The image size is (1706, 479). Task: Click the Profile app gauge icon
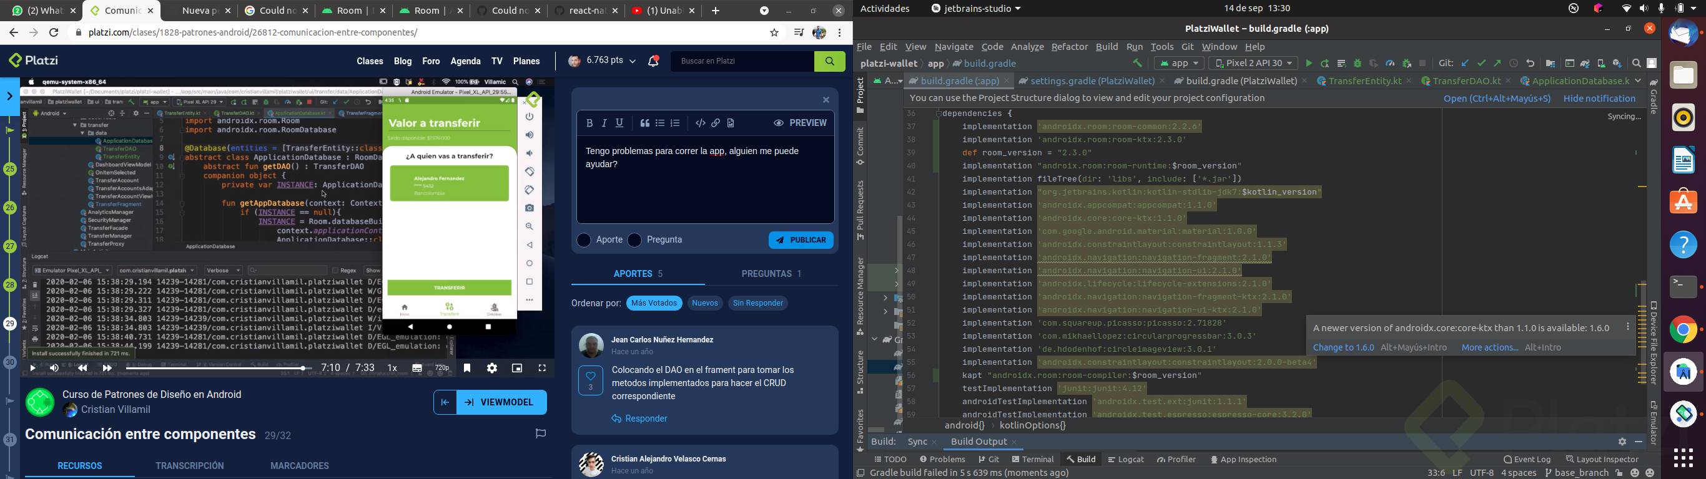point(1390,64)
